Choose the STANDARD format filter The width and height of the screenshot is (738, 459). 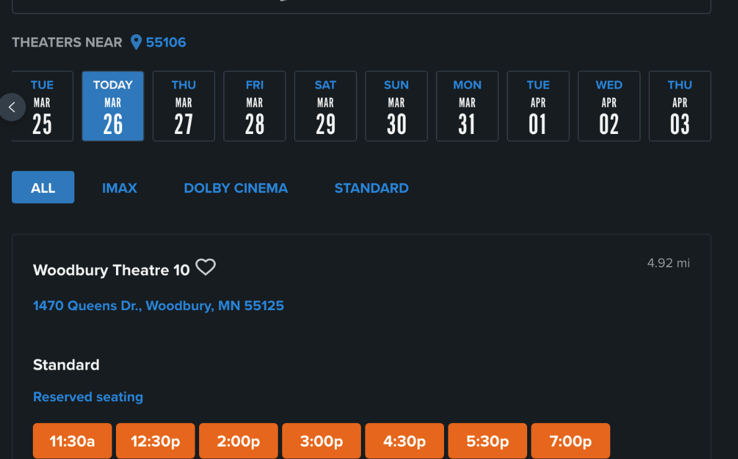pyautogui.click(x=371, y=188)
